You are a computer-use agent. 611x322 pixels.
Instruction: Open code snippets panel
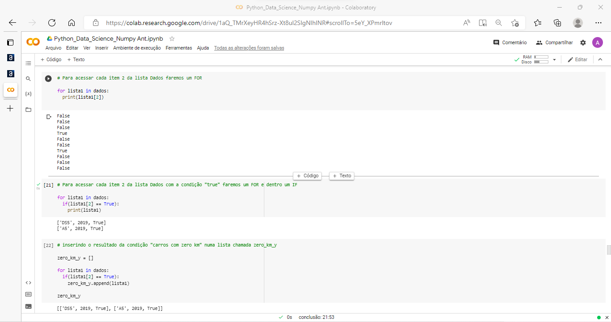click(28, 283)
